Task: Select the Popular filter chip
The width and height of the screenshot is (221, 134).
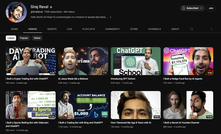Action: point(24,38)
